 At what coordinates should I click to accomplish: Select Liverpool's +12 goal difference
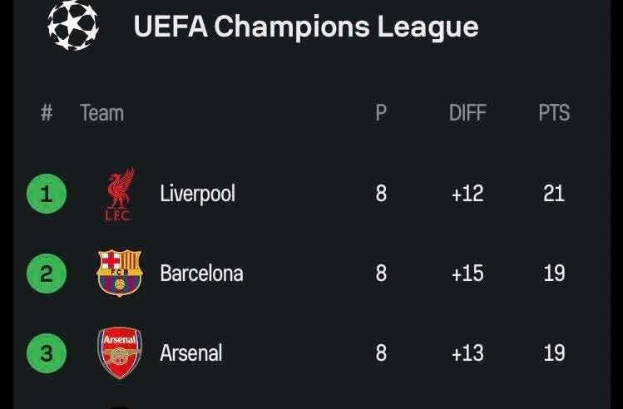pyautogui.click(x=467, y=194)
